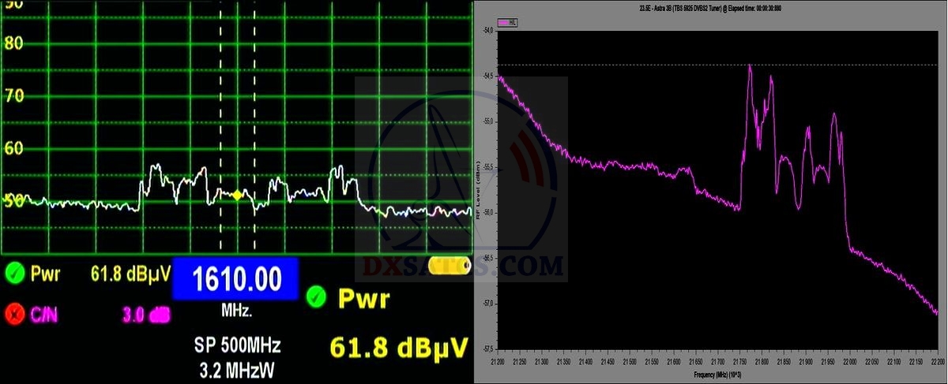
Task: Click the SP 500MHz span label
Action: pyautogui.click(x=236, y=345)
